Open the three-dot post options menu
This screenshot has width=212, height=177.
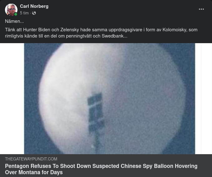[x=201, y=9]
